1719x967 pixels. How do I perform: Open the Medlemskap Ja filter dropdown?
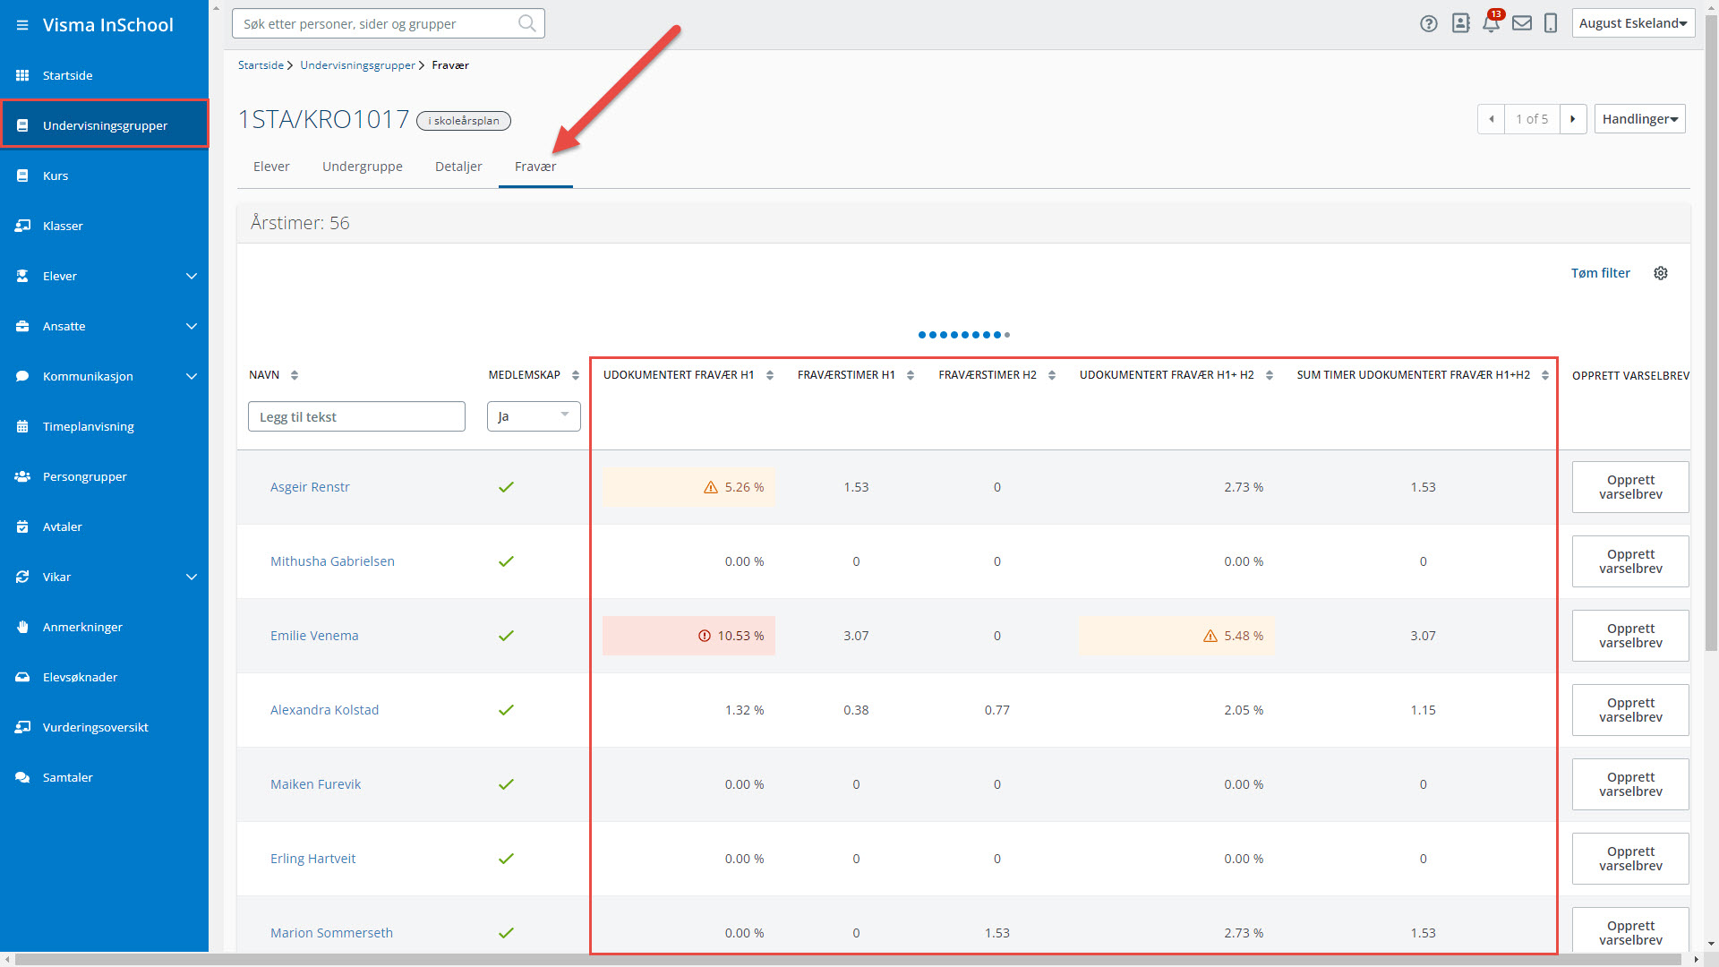tap(534, 416)
